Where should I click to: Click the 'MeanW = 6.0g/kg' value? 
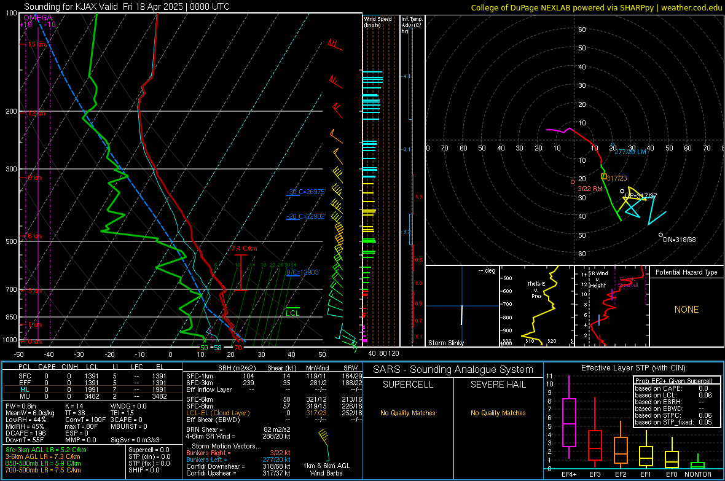tap(29, 413)
